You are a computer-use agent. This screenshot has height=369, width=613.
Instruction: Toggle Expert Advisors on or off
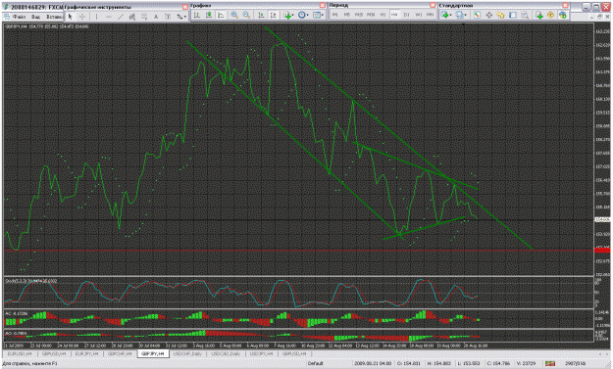[x=563, y=15]
